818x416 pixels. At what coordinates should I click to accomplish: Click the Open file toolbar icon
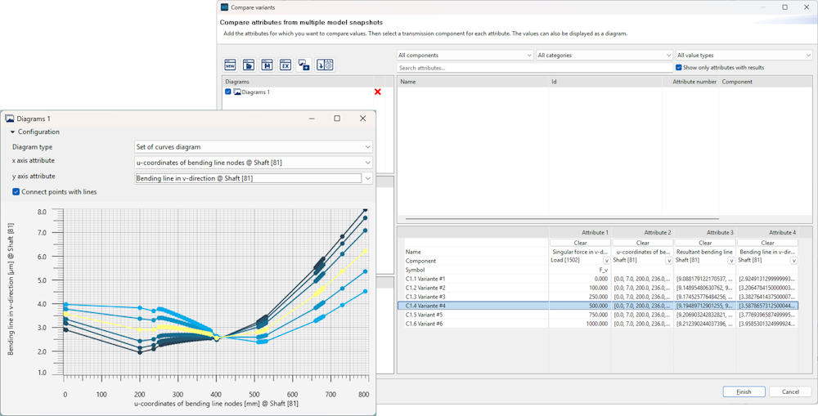(249, 65)
